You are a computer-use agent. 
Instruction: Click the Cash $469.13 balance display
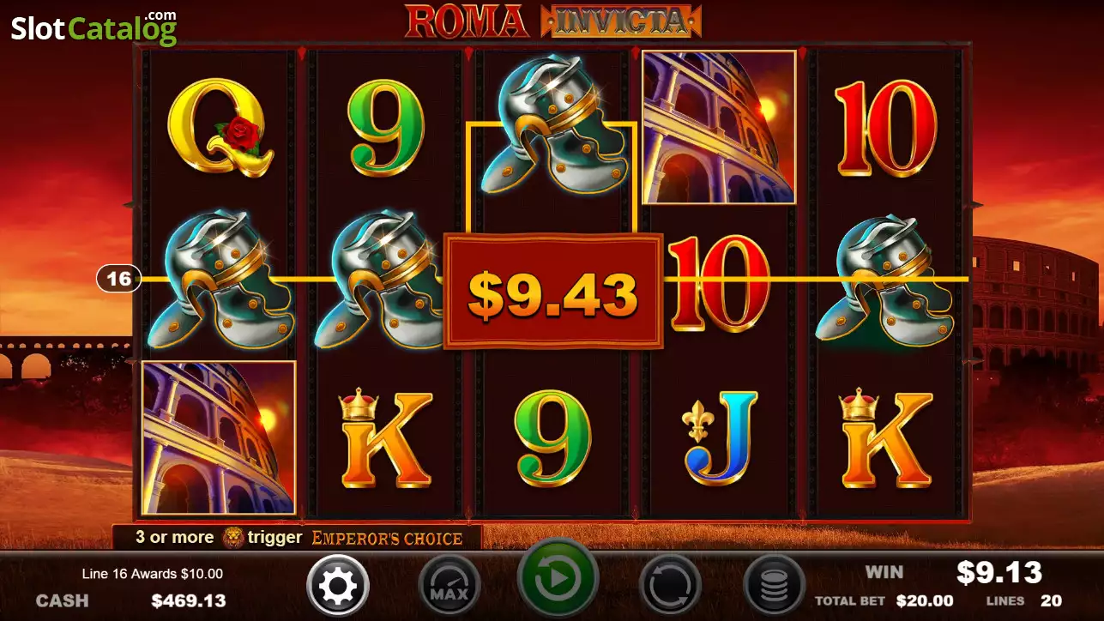tap(131, 600)
